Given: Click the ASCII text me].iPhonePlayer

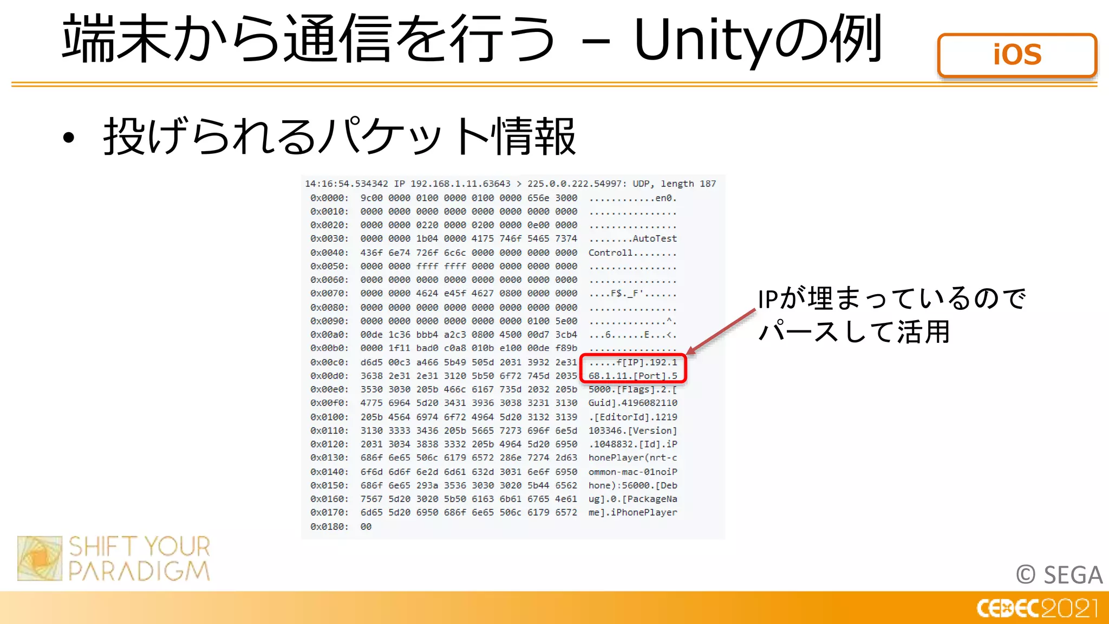Looking at the screenshot, I should pyautogui.click(x=632, y=512).
